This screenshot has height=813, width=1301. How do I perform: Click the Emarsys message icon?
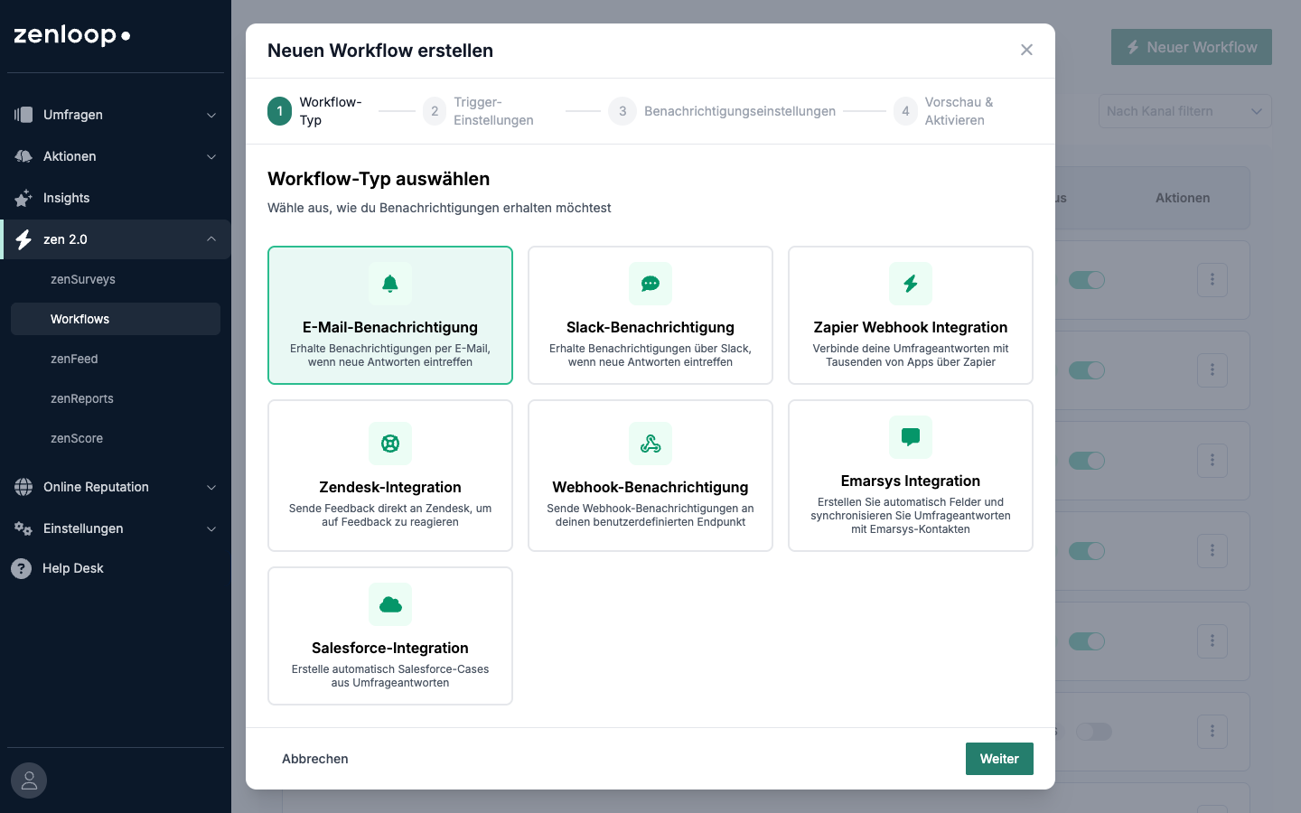tap(911, 437)
